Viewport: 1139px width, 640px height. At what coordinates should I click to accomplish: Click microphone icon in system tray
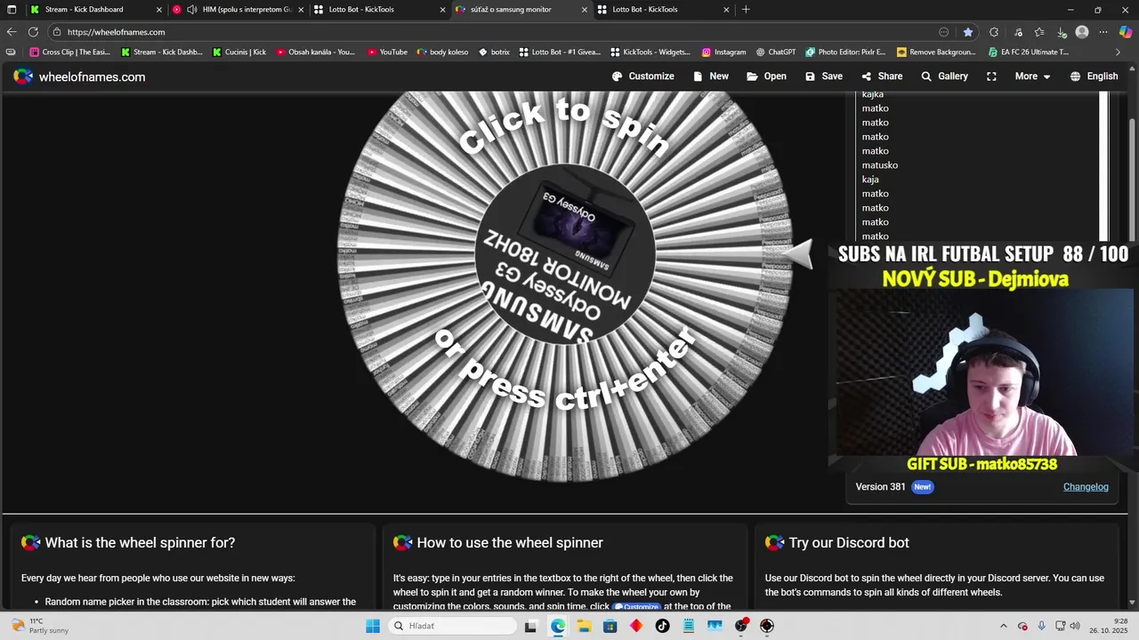pos(1042,626)
